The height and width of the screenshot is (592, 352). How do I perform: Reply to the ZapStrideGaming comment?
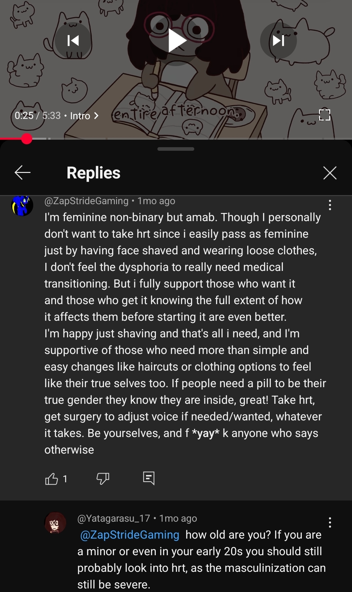click(149, 478)
